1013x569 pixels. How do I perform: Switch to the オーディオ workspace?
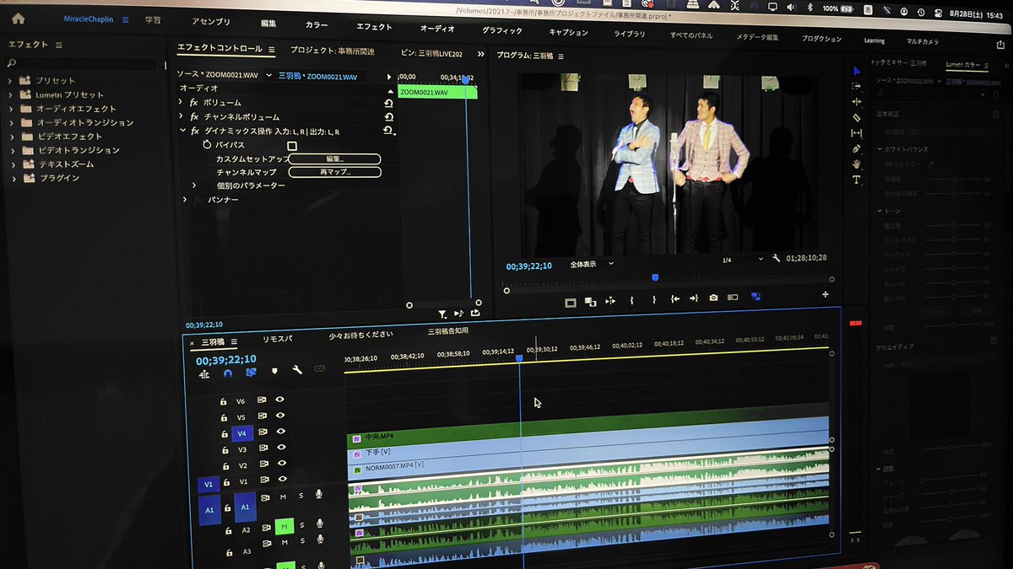(x=437, y=28)
